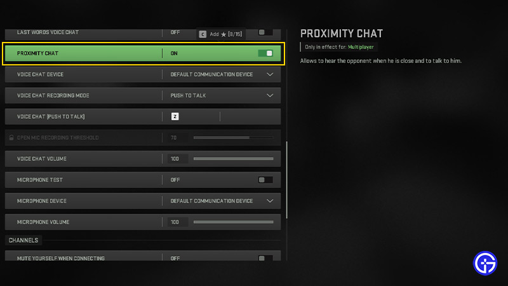The image size is (508, 286).
Task: Toggle Mute Yourself When Connecting switch
Action: click(265, 258)
